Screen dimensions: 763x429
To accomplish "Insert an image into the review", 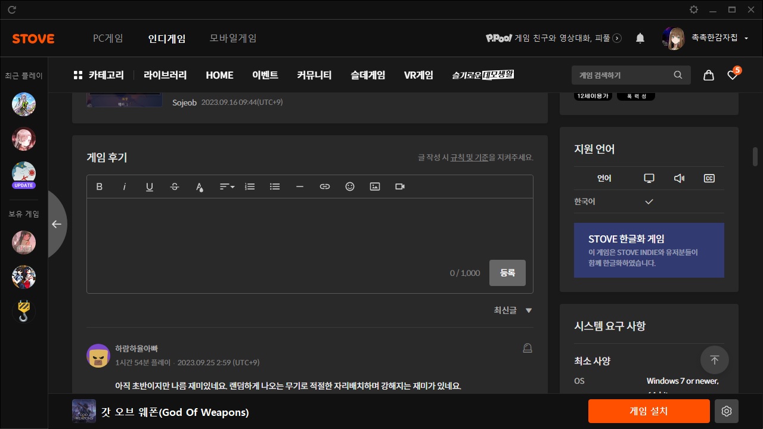I will click(x=375, y=186).
